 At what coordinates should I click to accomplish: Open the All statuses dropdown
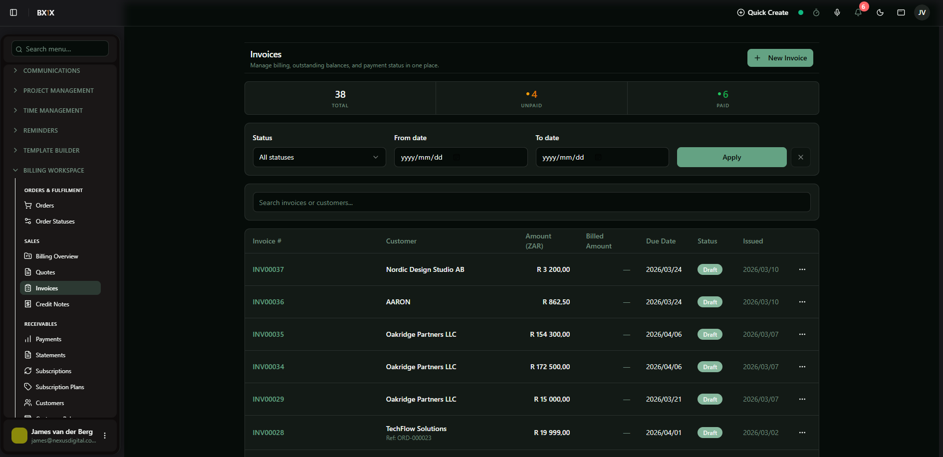pyautogui.click(x=319, y=157)
